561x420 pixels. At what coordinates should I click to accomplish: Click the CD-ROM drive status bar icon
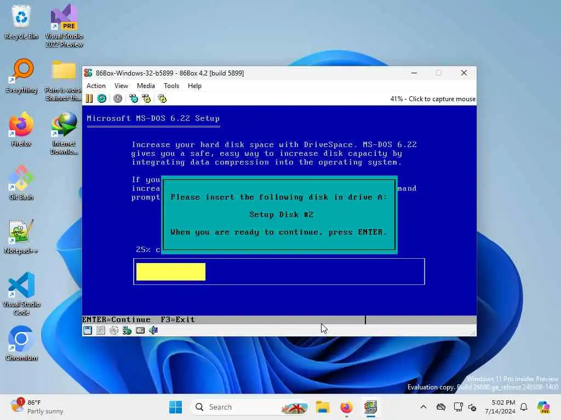(x=114, y=330)
